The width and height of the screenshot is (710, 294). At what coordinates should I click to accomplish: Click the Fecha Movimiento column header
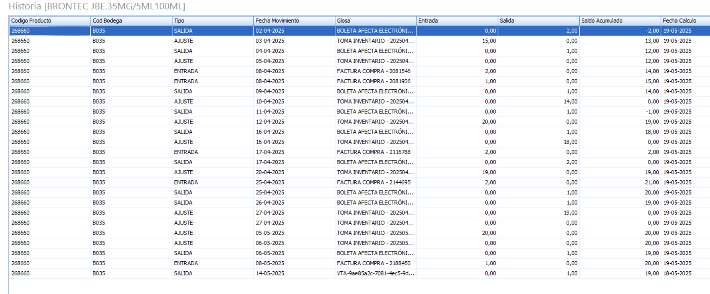(294, 21)
